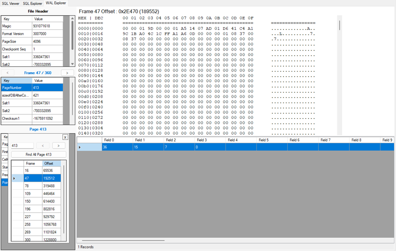
Task: Click previous arrow in page search popup
Action: pyautogui.click(x=43, y=146)
